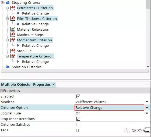151x137 pixels.
Task: Click the Stopping Criteria folder icon
Action: click(8, 2)
